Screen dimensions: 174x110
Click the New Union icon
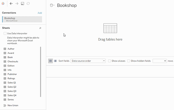point(5,105)
